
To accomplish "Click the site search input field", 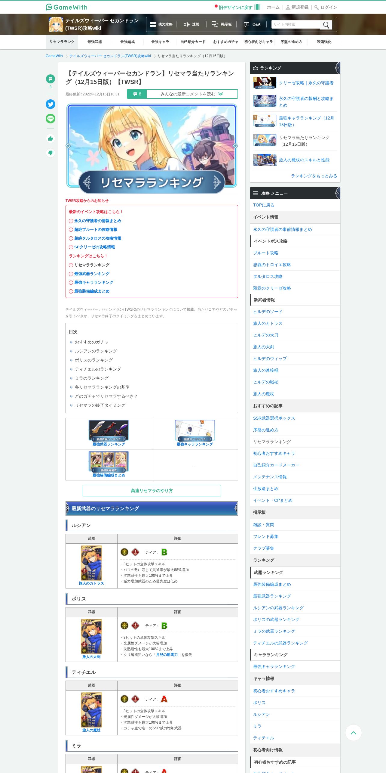I will 296,24.
